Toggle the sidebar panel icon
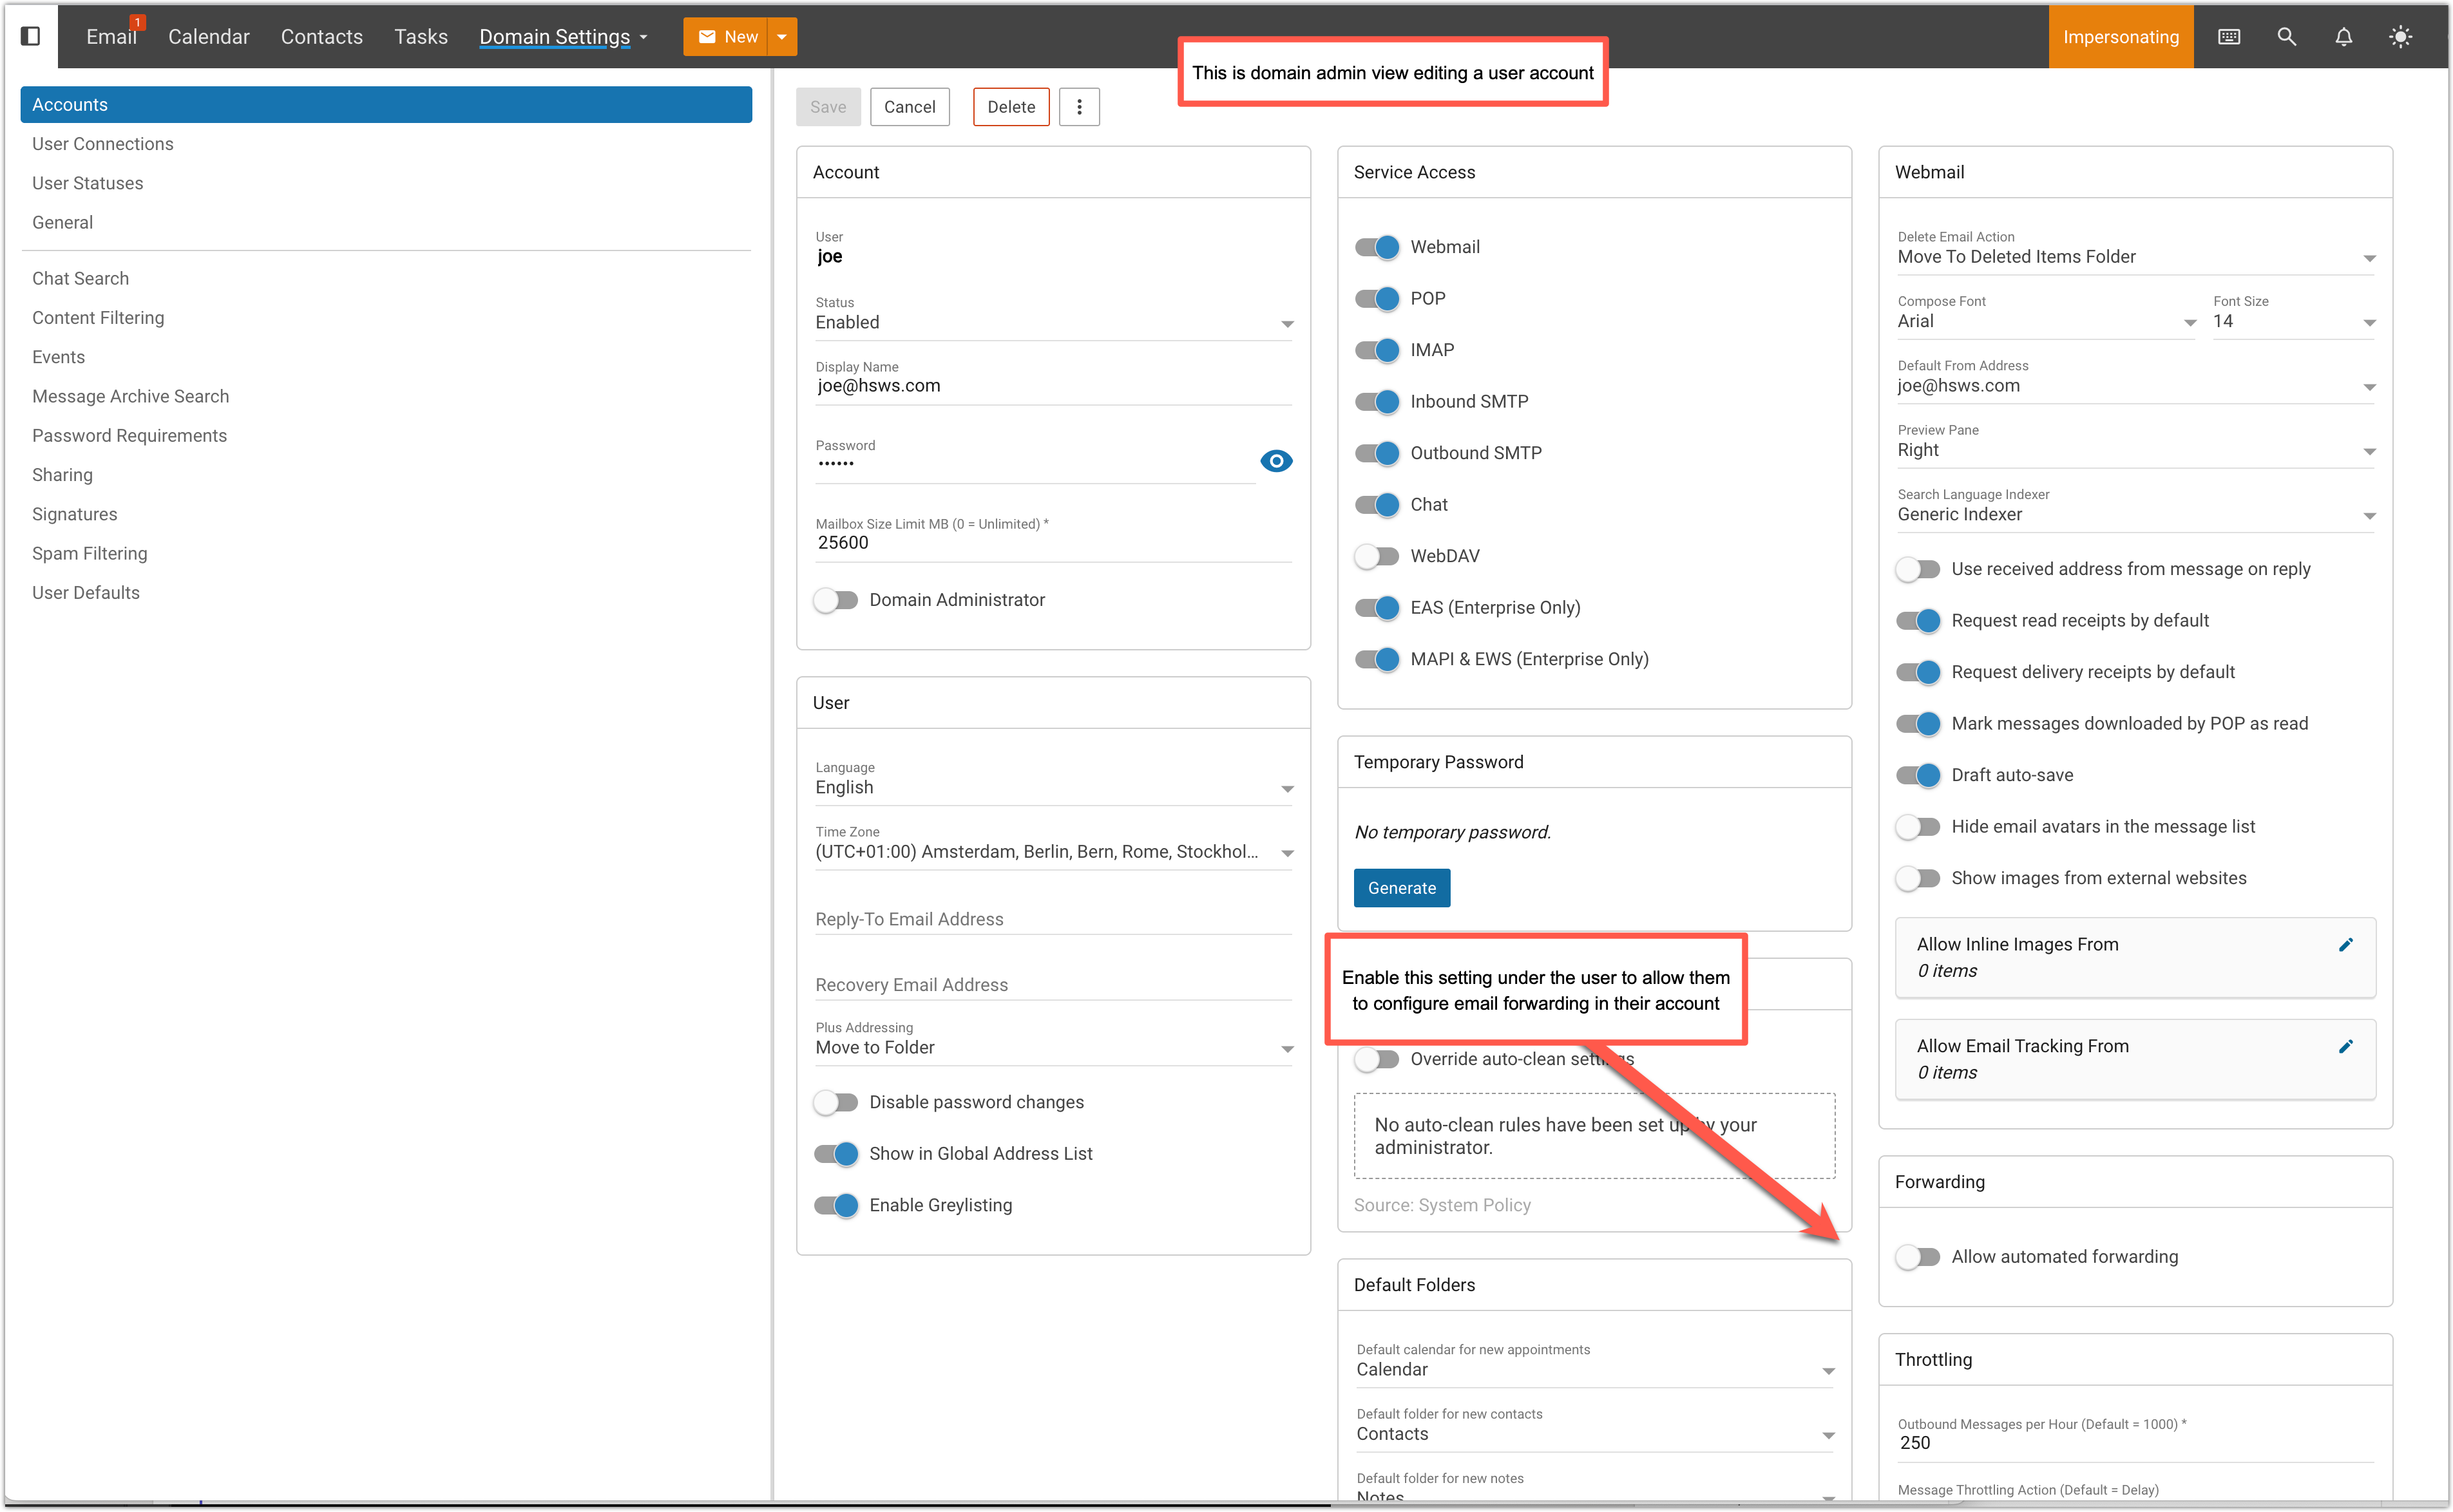 coord(30,36)
